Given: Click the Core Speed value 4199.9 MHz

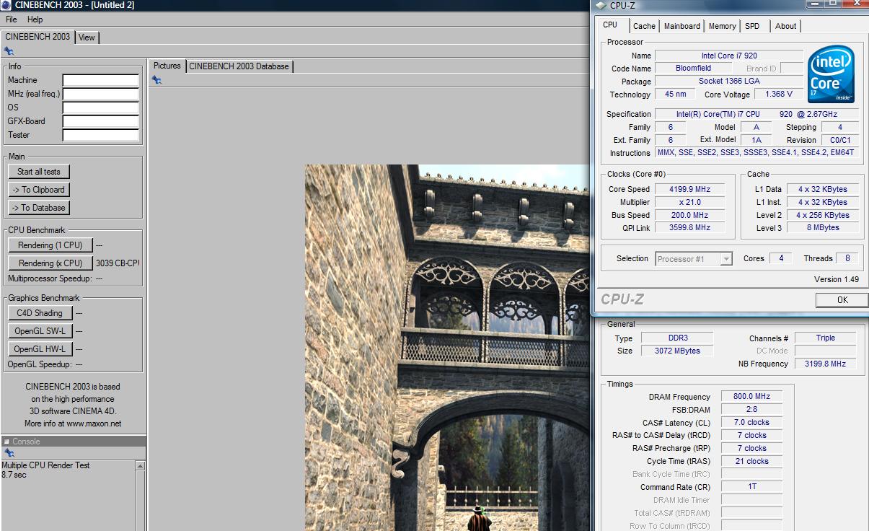Looking at the screenshot, I should (x=689, y=189).
